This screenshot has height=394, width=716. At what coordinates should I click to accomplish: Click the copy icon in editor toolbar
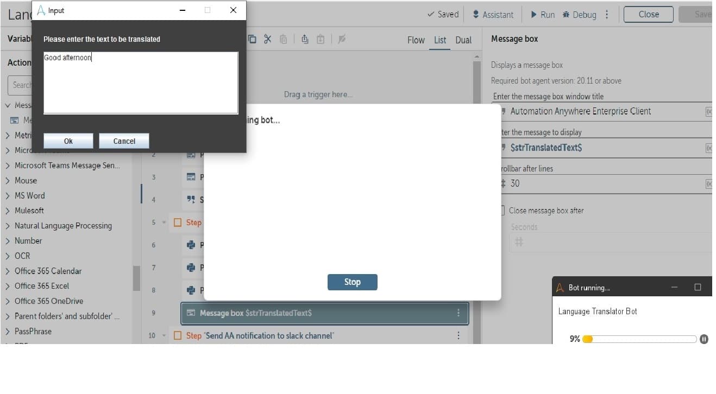253,39
